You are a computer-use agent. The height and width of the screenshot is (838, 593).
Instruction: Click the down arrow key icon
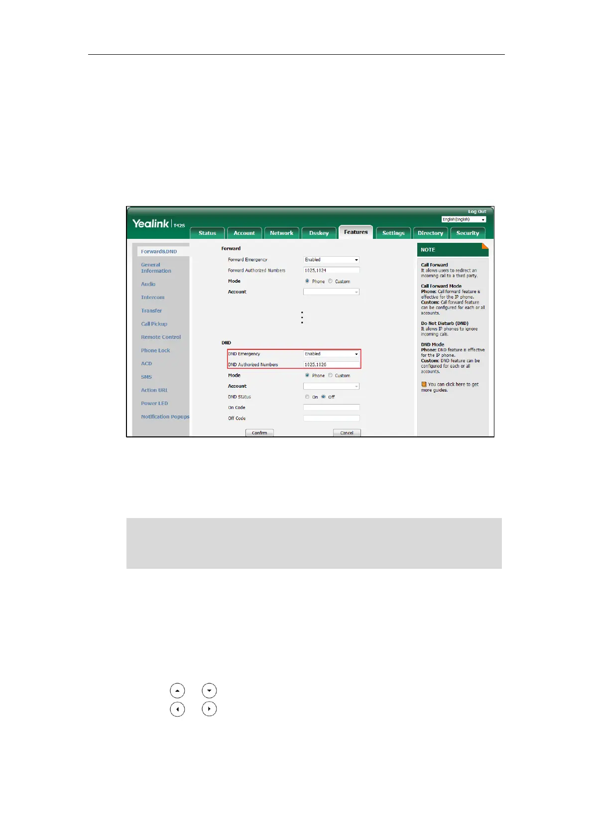209,691
